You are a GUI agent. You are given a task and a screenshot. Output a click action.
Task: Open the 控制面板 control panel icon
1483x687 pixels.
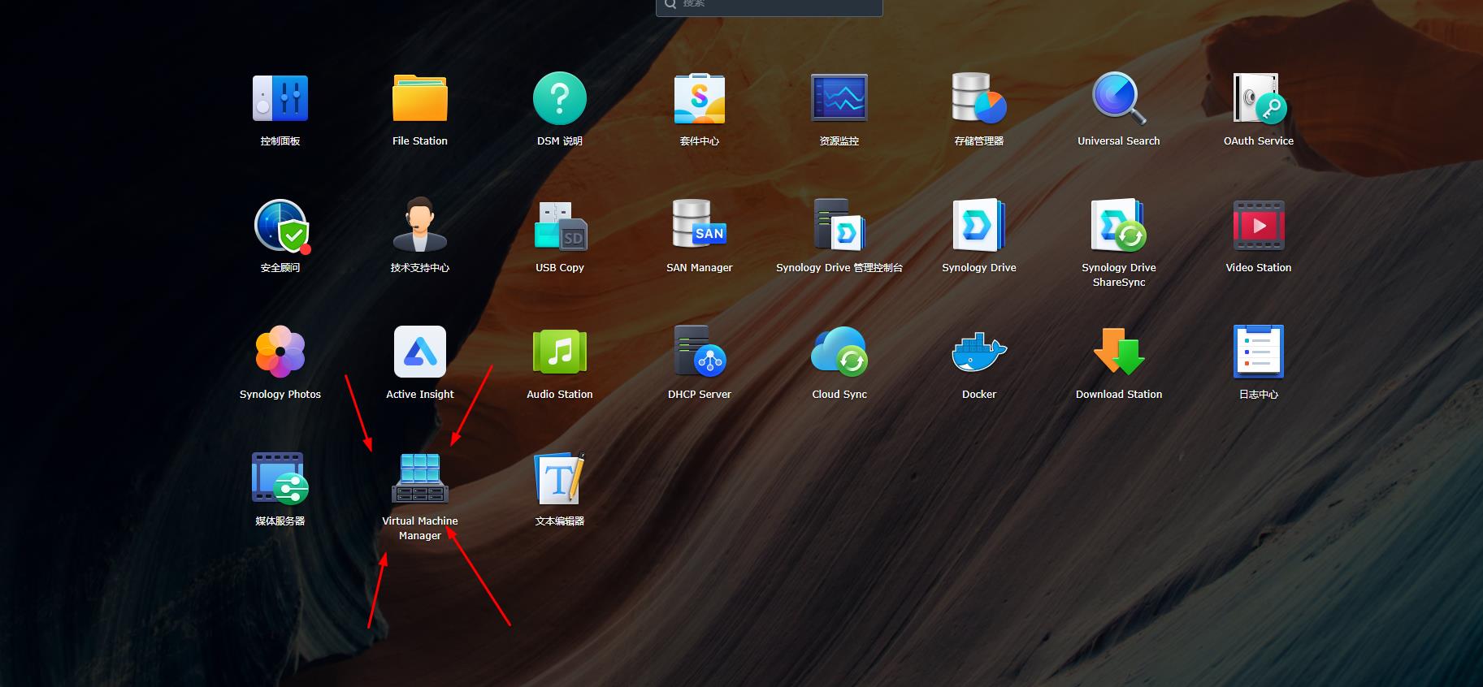[x=280, y=99]
